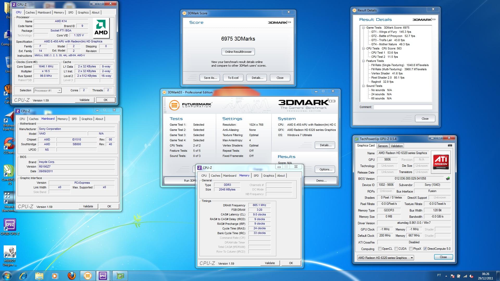Click the volume icon in system tray
The image size is (500, 281).
coord(471,276)
